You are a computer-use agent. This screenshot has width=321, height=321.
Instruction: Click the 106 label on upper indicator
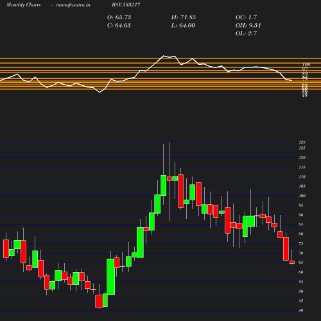point(306,65)
